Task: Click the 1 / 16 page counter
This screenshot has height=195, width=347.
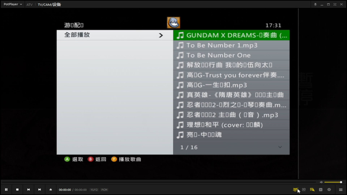Action: (x=189, y=147)
